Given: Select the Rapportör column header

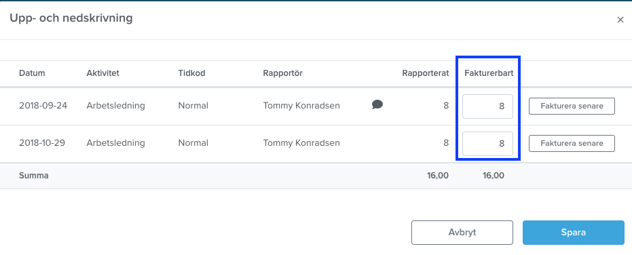Looking at the screenshot, I should coord(283,73).
